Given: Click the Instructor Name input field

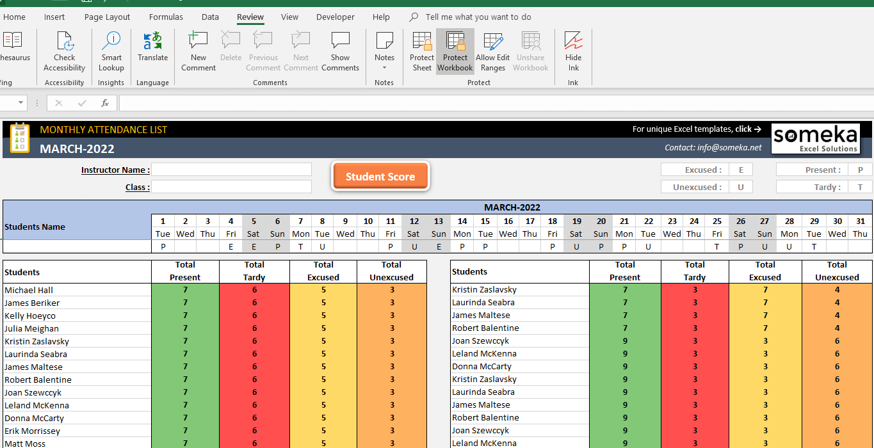Looking at the screenshot, I should (x=232, y=169).
